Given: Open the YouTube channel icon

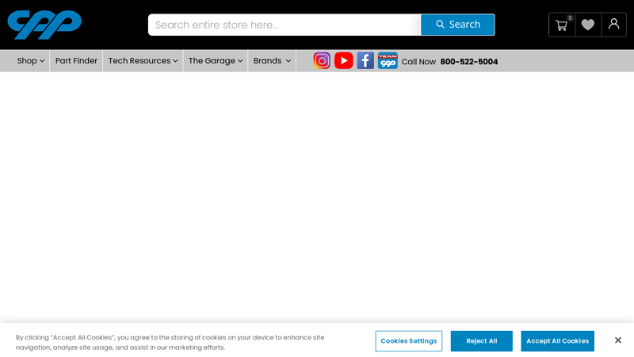Looking at the screenshot, I should click(343, 61).
